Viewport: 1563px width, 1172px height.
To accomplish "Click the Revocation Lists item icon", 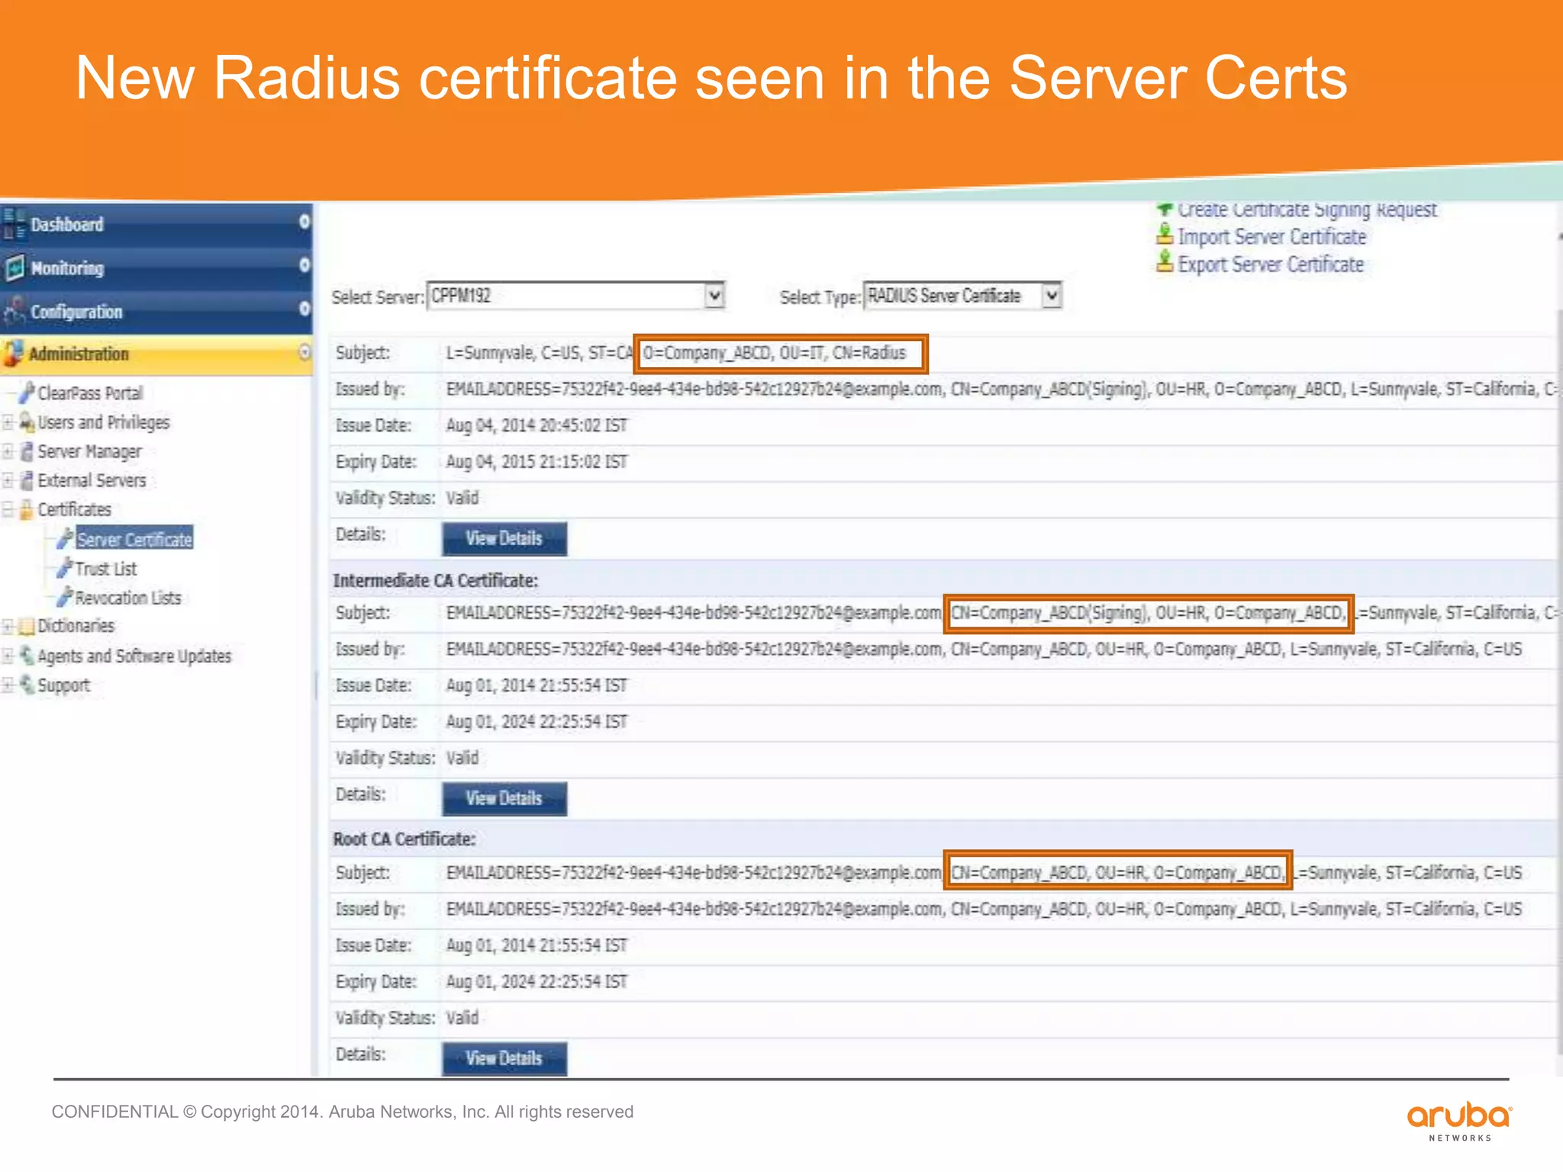I will (66, 597).
